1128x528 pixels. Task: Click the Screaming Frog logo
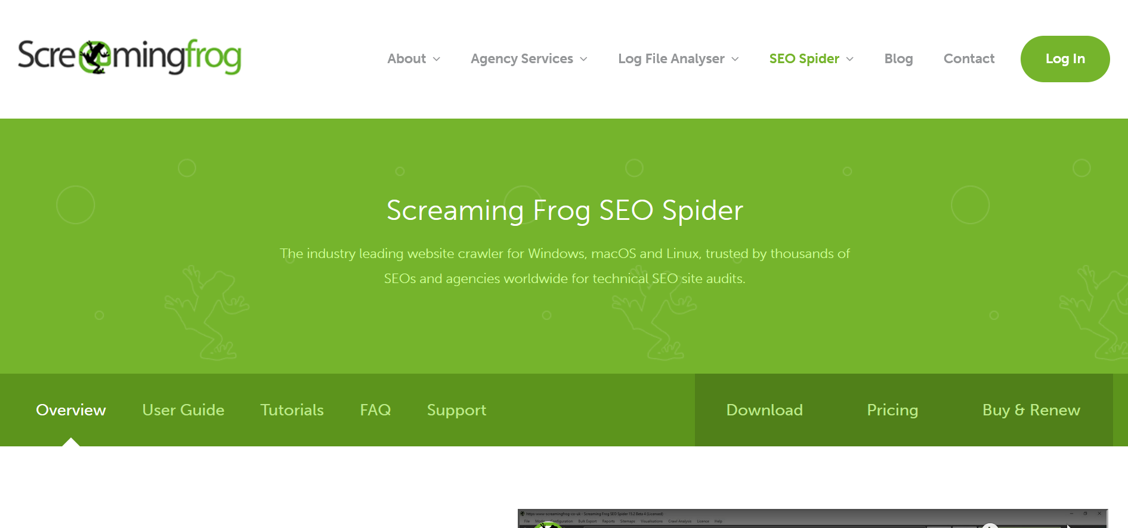pyautogui.click(x=129, y=57)
